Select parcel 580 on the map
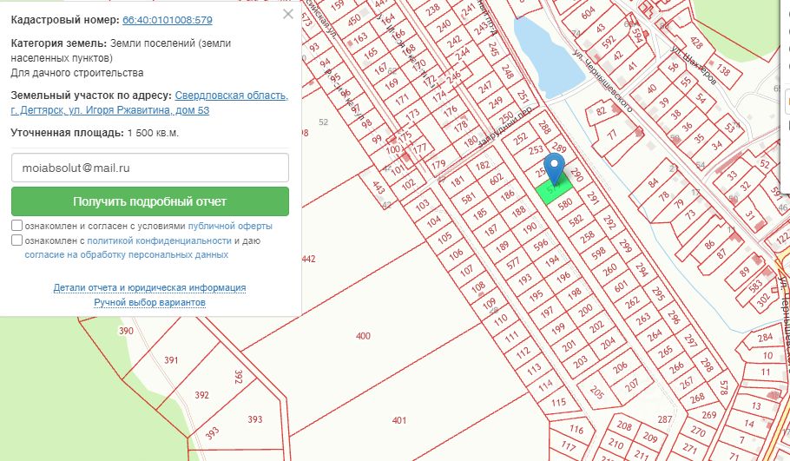Image resolution: width=790 pixels, height=461 pixels. (x=565, y=203)
